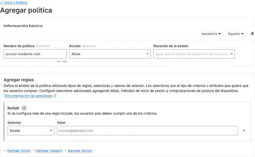Screen dimensions: 255x157
Task: Click Agregar incluir link
Action: (19, 151)
